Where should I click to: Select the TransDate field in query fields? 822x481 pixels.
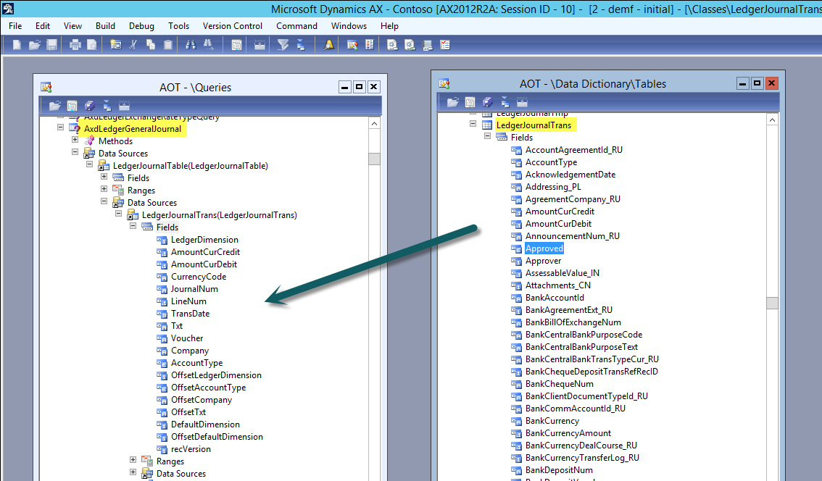[190, 314]
